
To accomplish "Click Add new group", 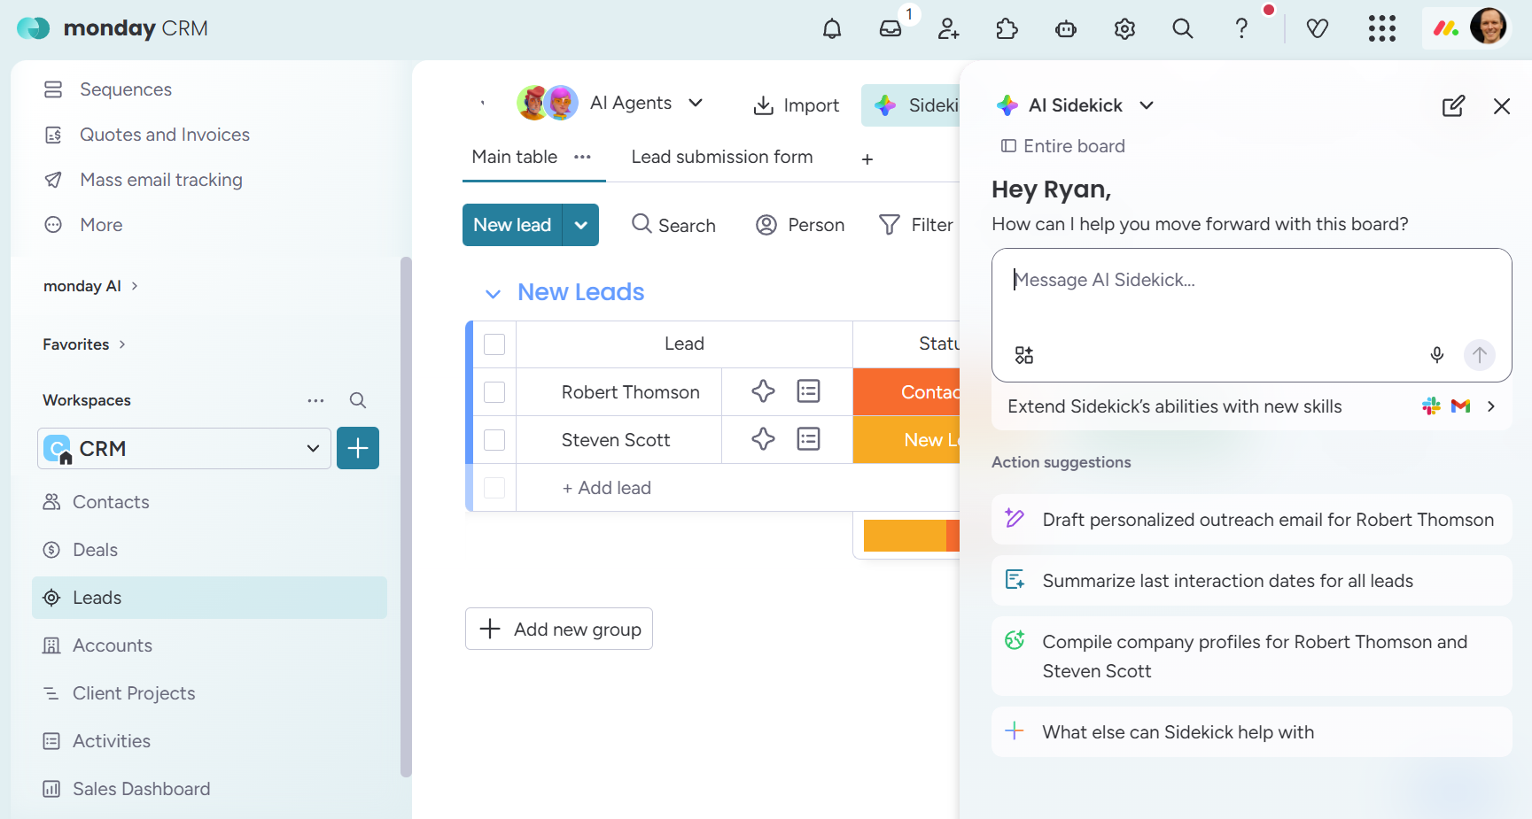I will coord(559,629).
